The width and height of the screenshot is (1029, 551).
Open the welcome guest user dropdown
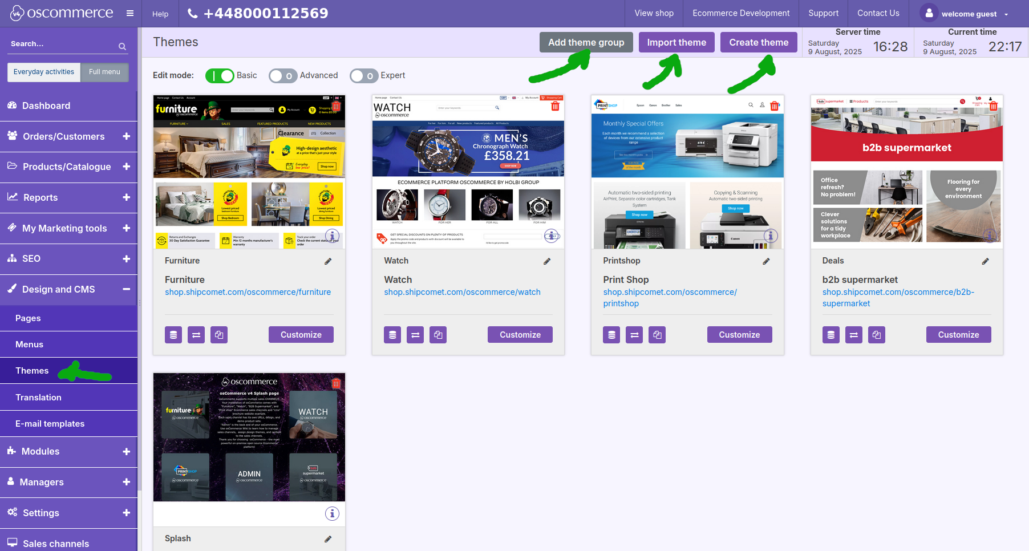pos(965,14)
